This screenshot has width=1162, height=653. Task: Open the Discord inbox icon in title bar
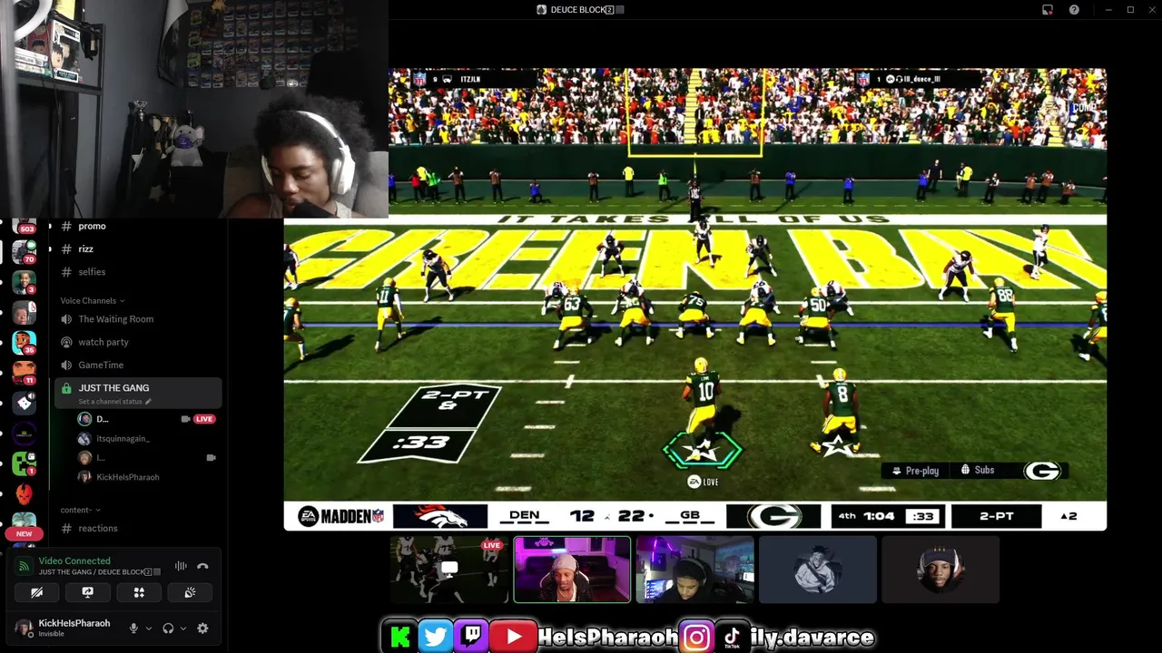1048,10
